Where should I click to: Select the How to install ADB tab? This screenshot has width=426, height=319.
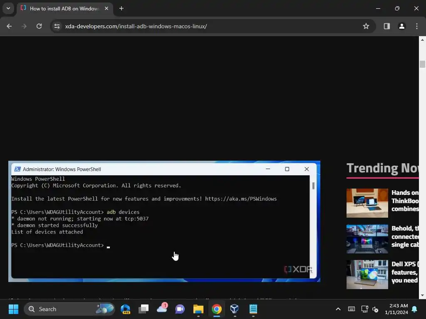point(65,9)
